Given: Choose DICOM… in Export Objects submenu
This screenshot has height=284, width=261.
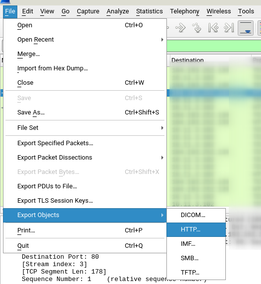Looking at the screenshot, I should coord(196,215).
